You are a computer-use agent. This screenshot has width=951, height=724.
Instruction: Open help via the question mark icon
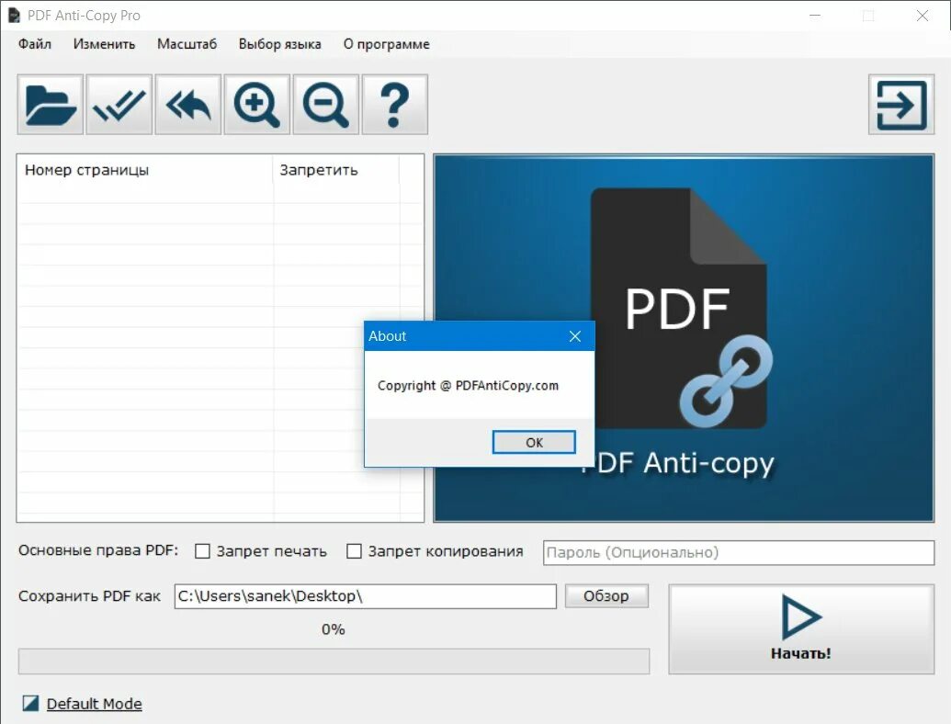coord(395,105)
